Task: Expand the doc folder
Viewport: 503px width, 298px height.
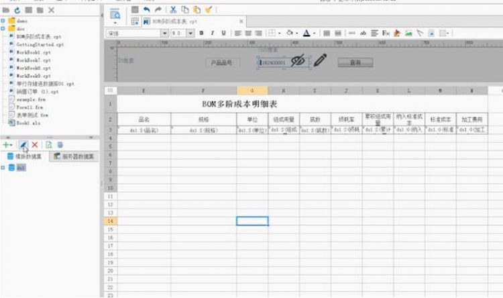Action: [x=3, y=29]
